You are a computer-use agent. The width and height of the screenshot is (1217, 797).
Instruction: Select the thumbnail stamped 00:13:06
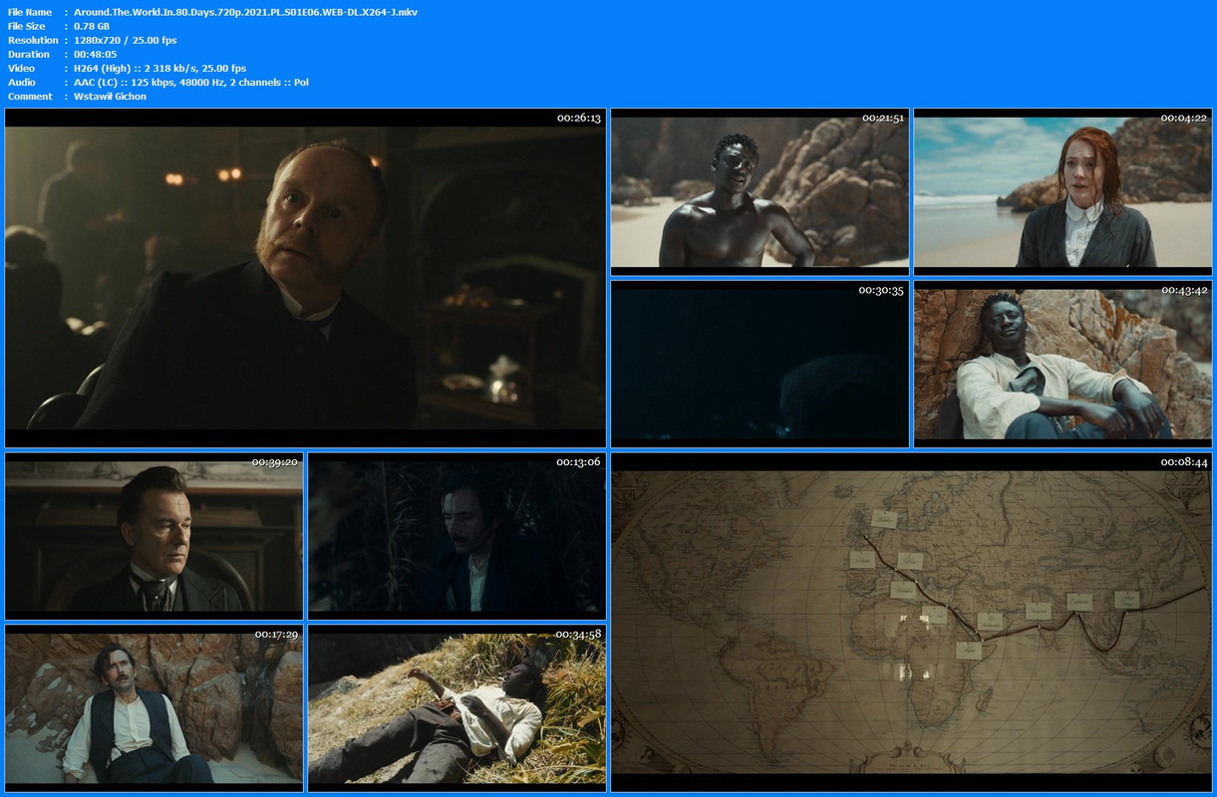pyautogui.click(x=456, y=536)
